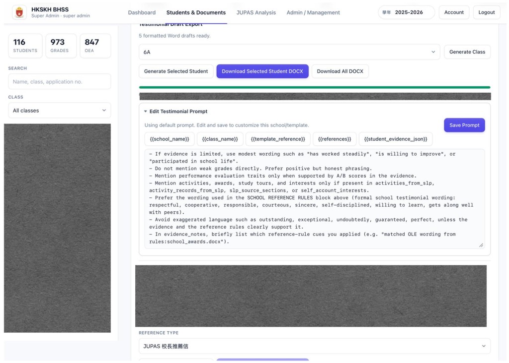Insert the {{references}} placeholder chip
This screenshot has width=509, height=363.
pyautogui.click(x=335, y=139)
